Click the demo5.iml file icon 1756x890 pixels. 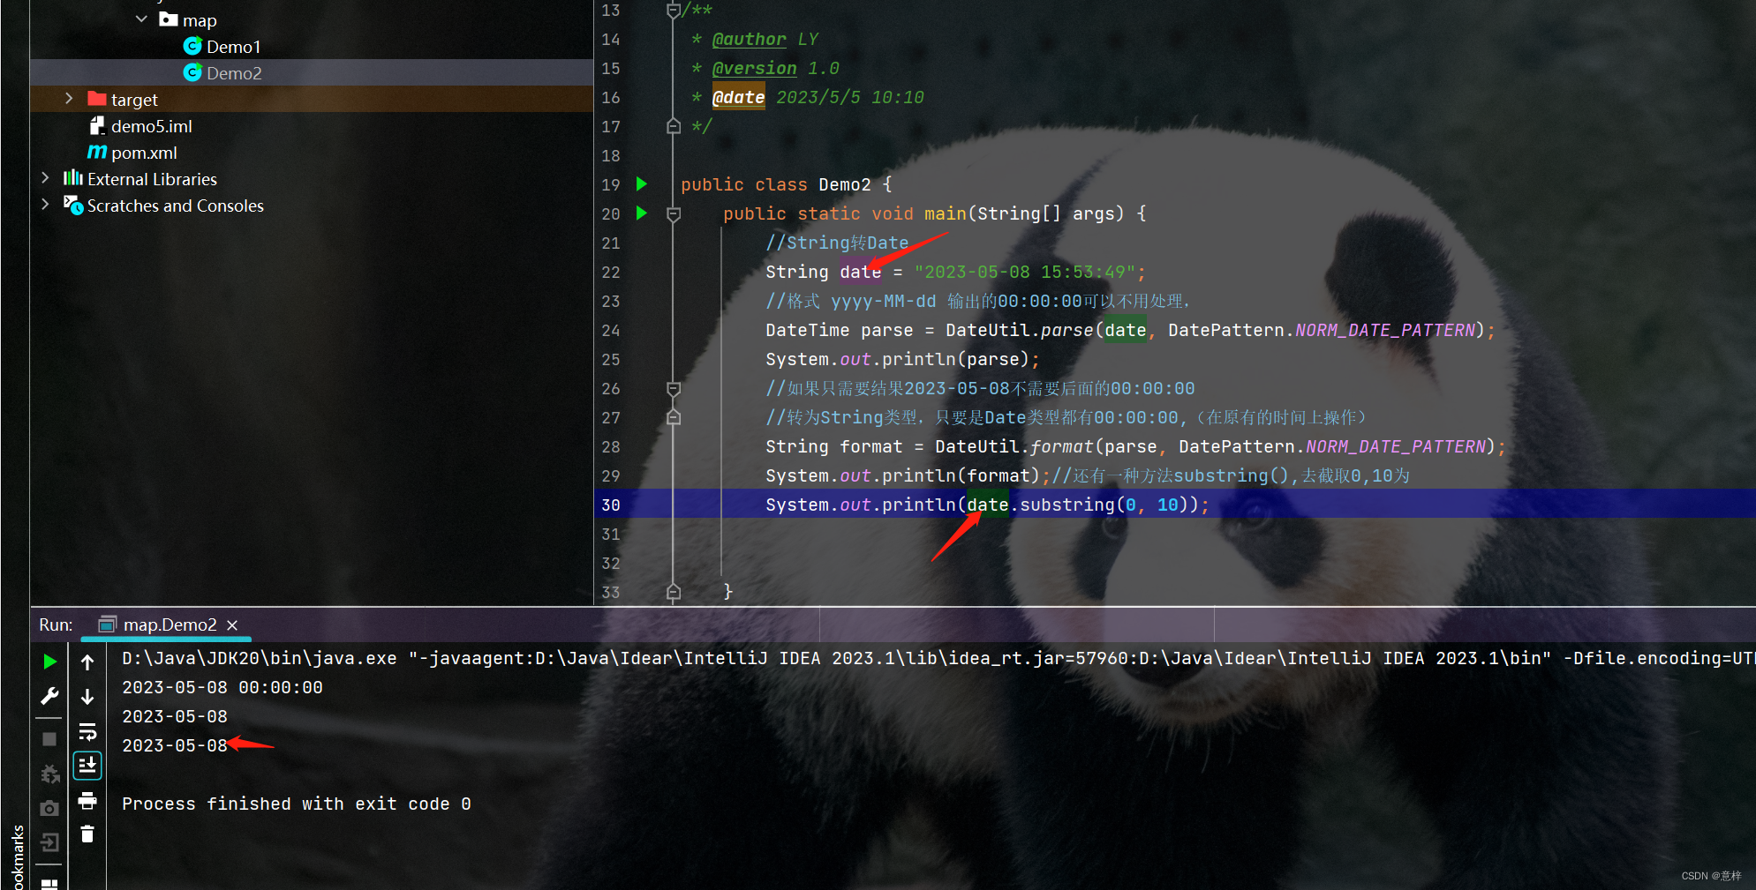[97, 125]
